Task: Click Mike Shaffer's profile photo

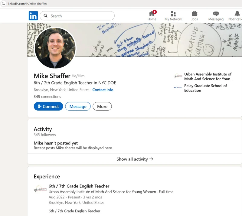Action: coord(55,48)
